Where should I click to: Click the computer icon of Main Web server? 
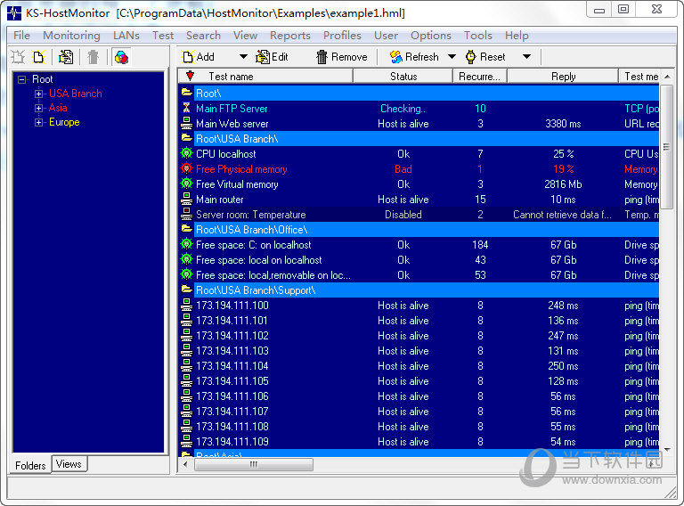(x=187, y=123)
